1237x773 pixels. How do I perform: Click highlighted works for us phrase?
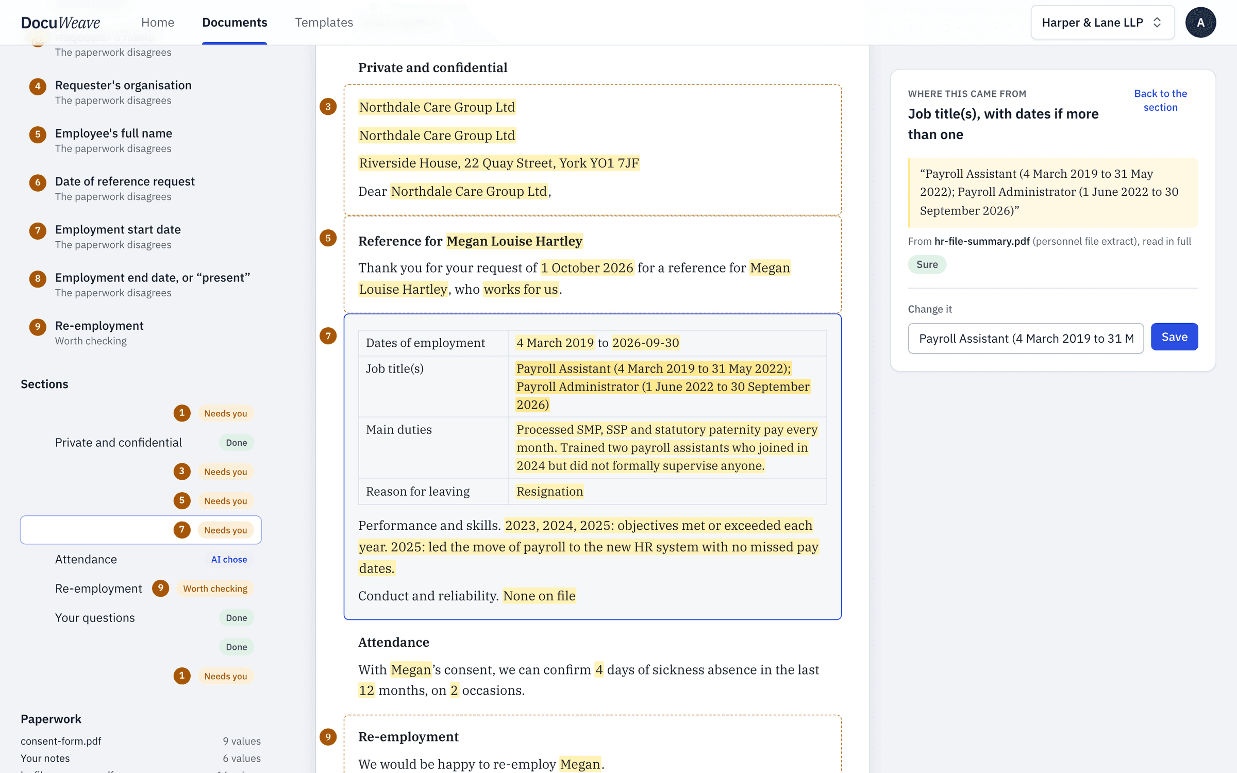pyautogui.click(x=521, y=290)
